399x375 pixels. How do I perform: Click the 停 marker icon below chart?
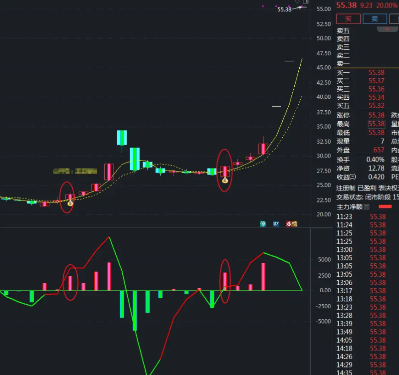click(263, 224)
